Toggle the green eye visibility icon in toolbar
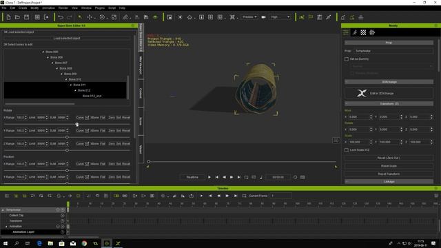 pyautogui.click(x=155, y=17)
